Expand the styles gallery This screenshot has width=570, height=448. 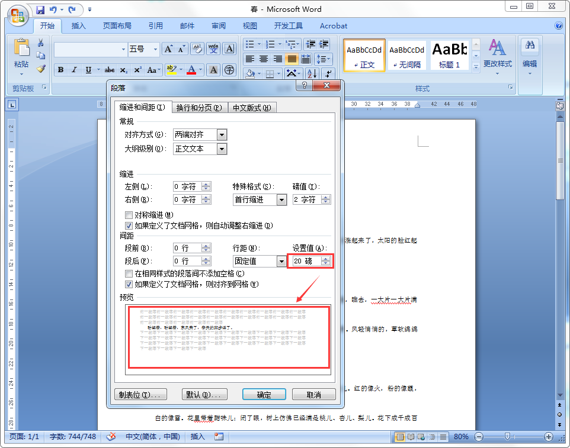click(476, 67)
